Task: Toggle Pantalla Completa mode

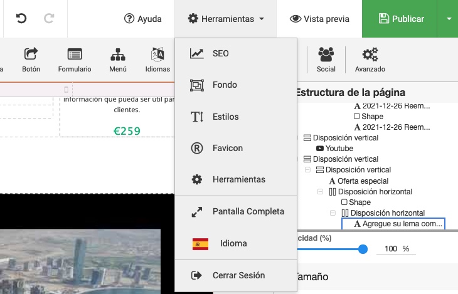Action: pyautogui.click(x=248, y=211)
